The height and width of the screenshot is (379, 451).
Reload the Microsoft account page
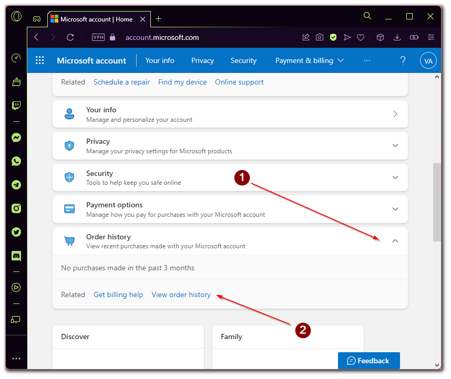(70, 37)
